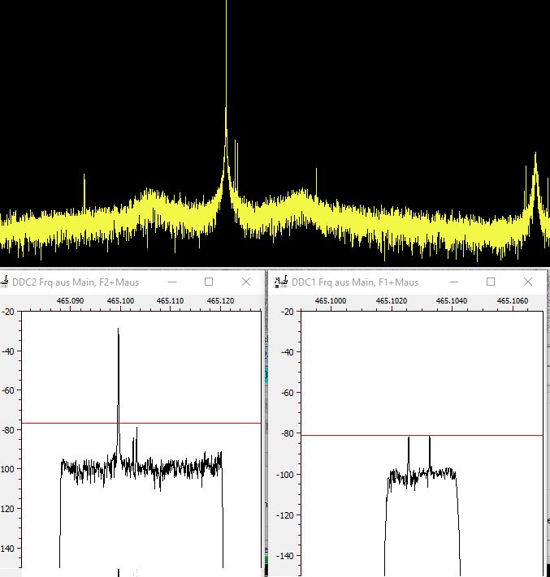Click the -40 dB label in DDC1 axis

287,352
